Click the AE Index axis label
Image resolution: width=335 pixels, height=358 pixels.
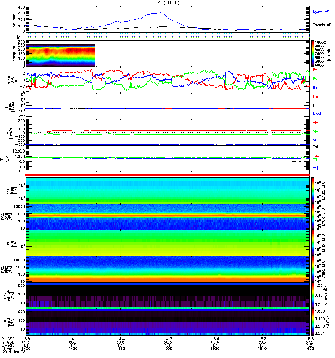point(14,20)
